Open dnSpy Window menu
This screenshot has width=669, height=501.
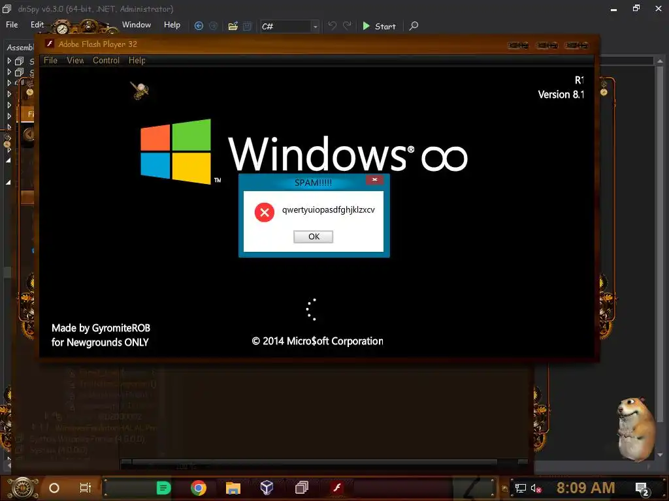click(x=137, y=25)
